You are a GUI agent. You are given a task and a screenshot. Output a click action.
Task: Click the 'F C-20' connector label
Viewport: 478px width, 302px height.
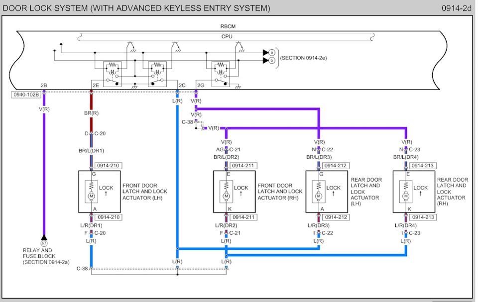coord(95,233)
